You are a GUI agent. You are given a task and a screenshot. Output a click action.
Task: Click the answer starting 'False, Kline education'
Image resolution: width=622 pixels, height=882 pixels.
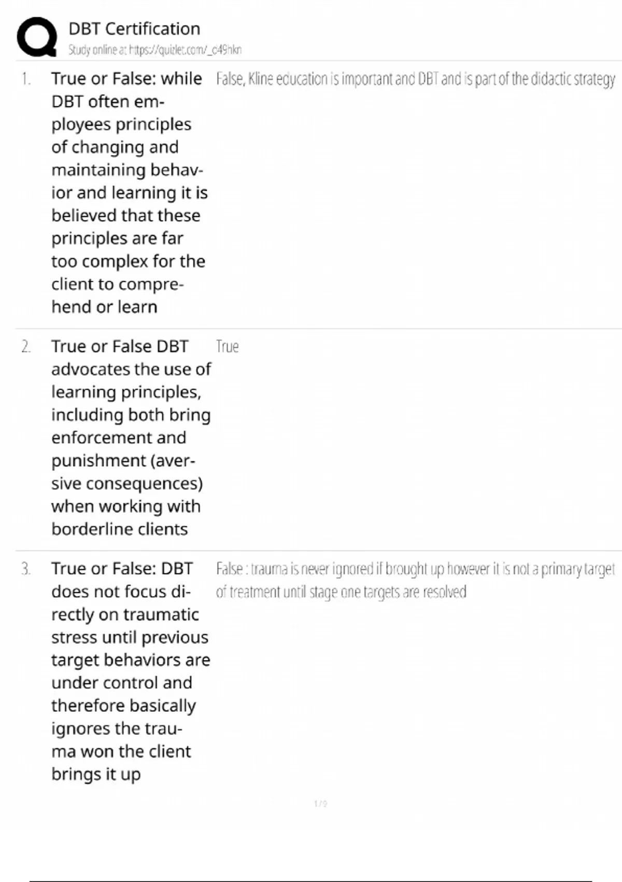click(415, 79)
